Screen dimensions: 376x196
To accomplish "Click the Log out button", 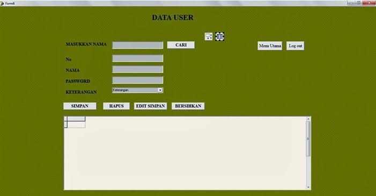I will click(x=295, y=46).
